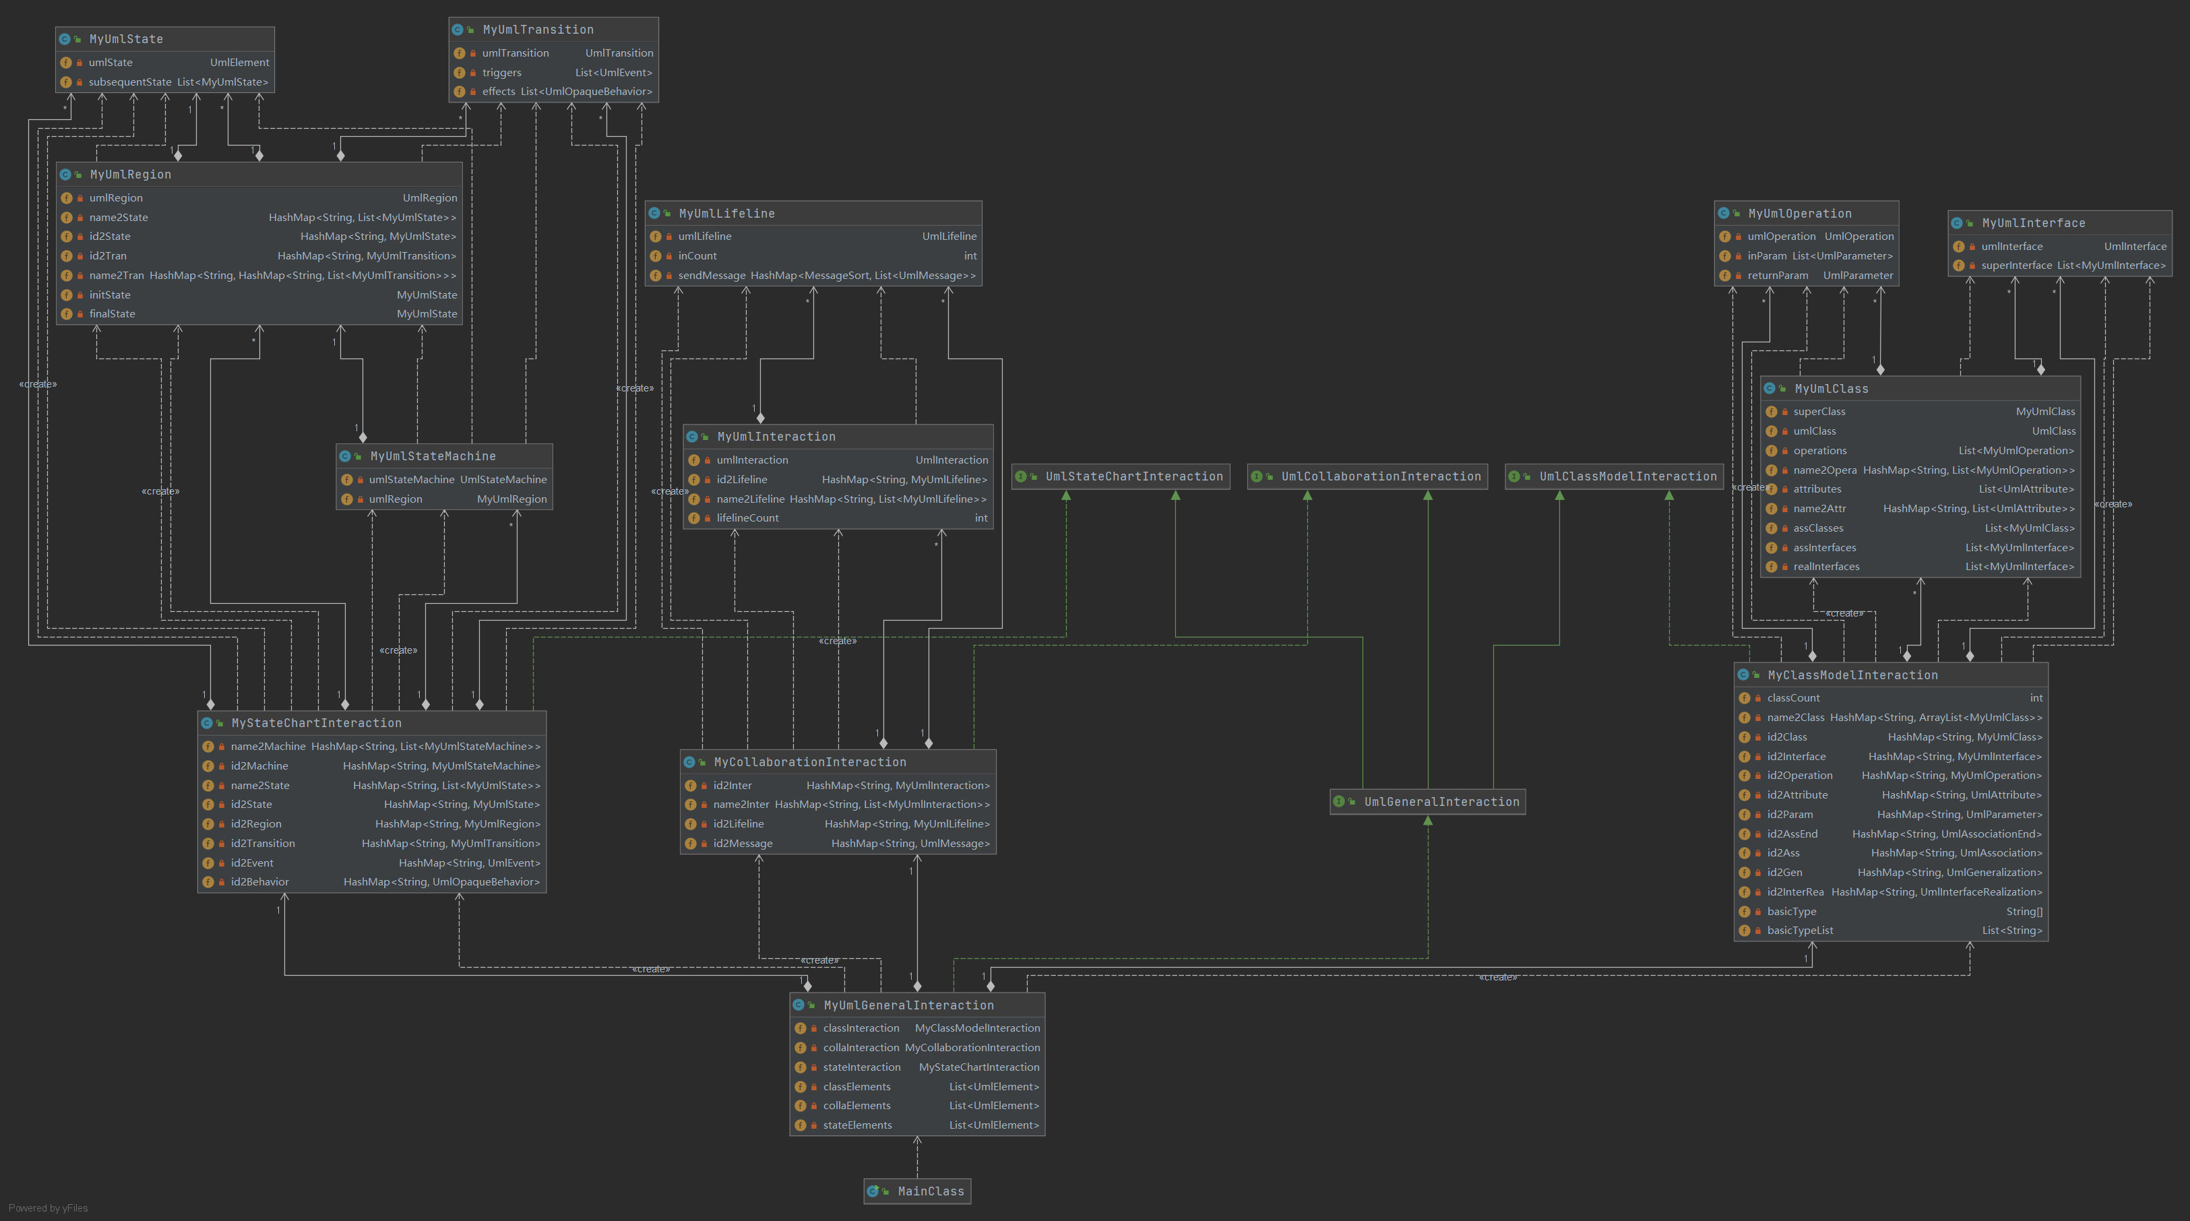Select the MyUmlInterface class title
Screen dimensions: 2190x1221
2033,224
